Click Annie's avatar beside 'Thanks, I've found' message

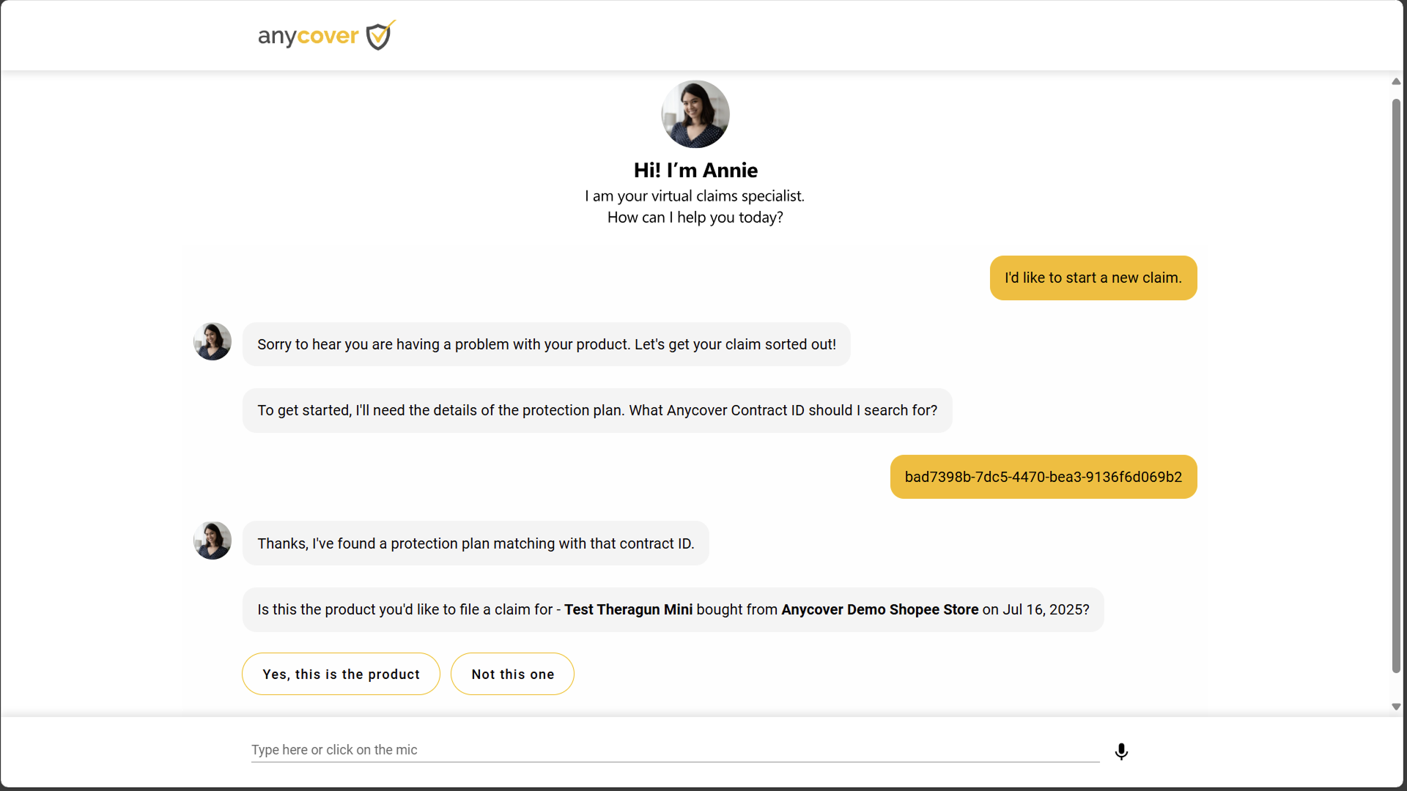point(213,541)
